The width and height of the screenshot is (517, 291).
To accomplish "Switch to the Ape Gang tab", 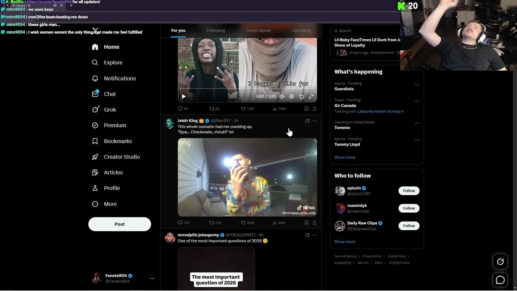I will (x=301, y=30).
